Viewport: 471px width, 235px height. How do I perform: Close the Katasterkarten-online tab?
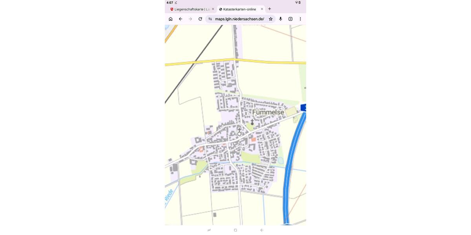coord(262,9)
